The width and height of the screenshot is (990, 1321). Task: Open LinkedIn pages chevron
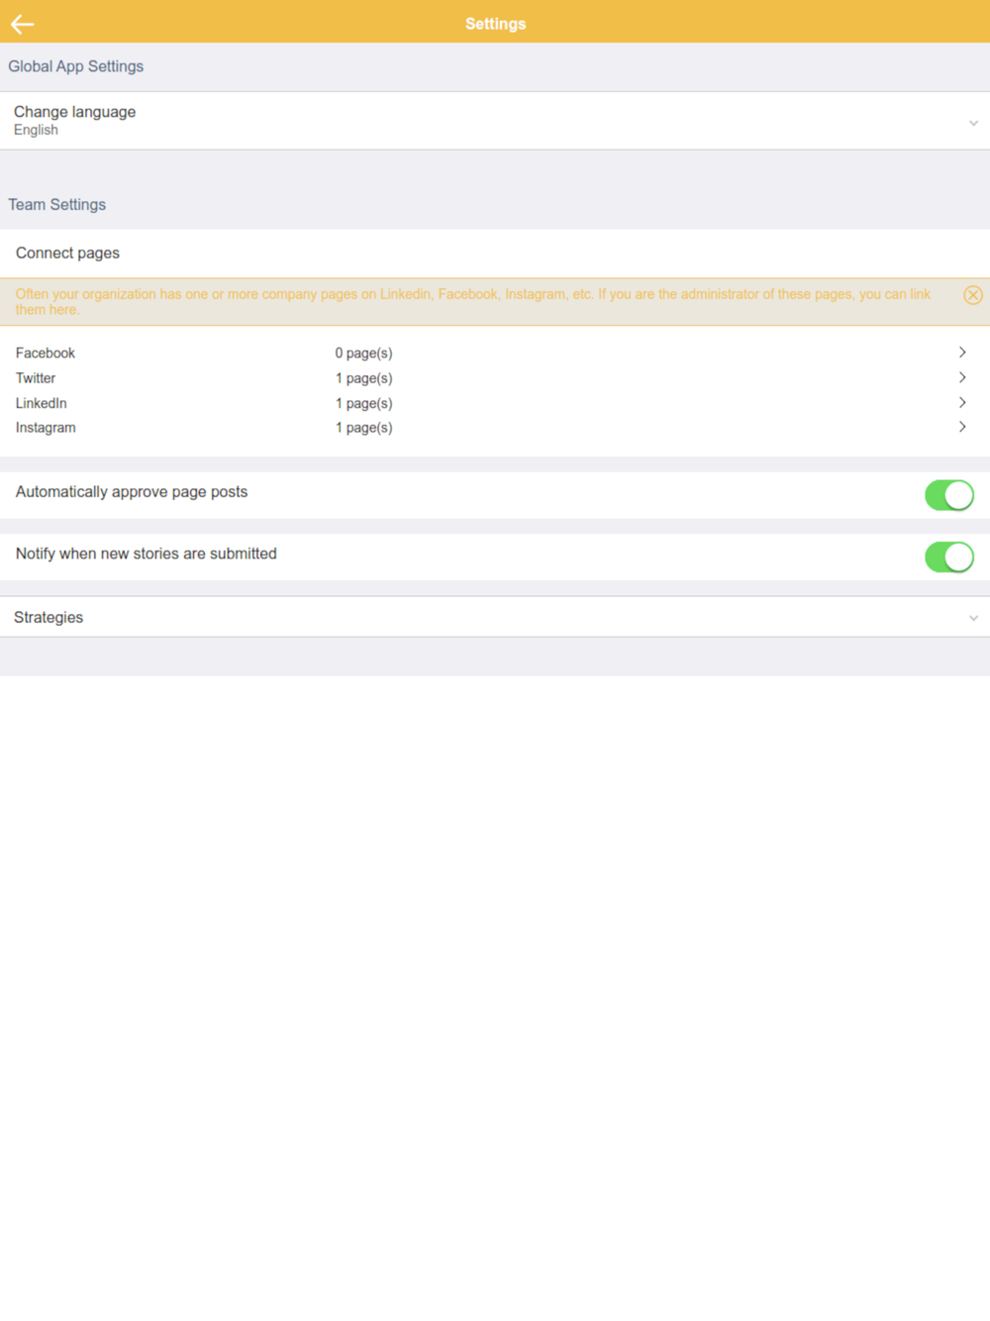point(962,402)
